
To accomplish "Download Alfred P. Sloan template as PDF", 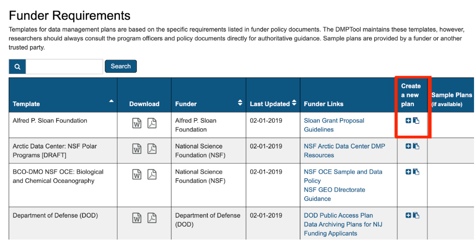I will 152,123.
